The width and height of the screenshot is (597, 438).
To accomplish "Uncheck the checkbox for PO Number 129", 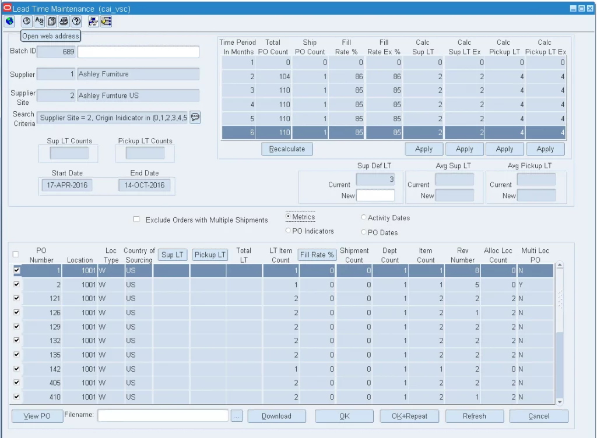I will [16, 327].
